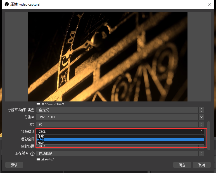Image resolution: width=216 pixels, height=173 pixels.
Task: Open the 分辨率 1920x1080 combo box
Action: coord(120,117)
